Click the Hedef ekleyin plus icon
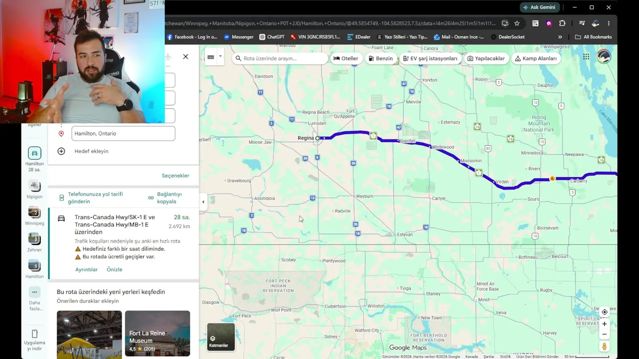Screen dimensions: 639x359 [x=61, y=151]
